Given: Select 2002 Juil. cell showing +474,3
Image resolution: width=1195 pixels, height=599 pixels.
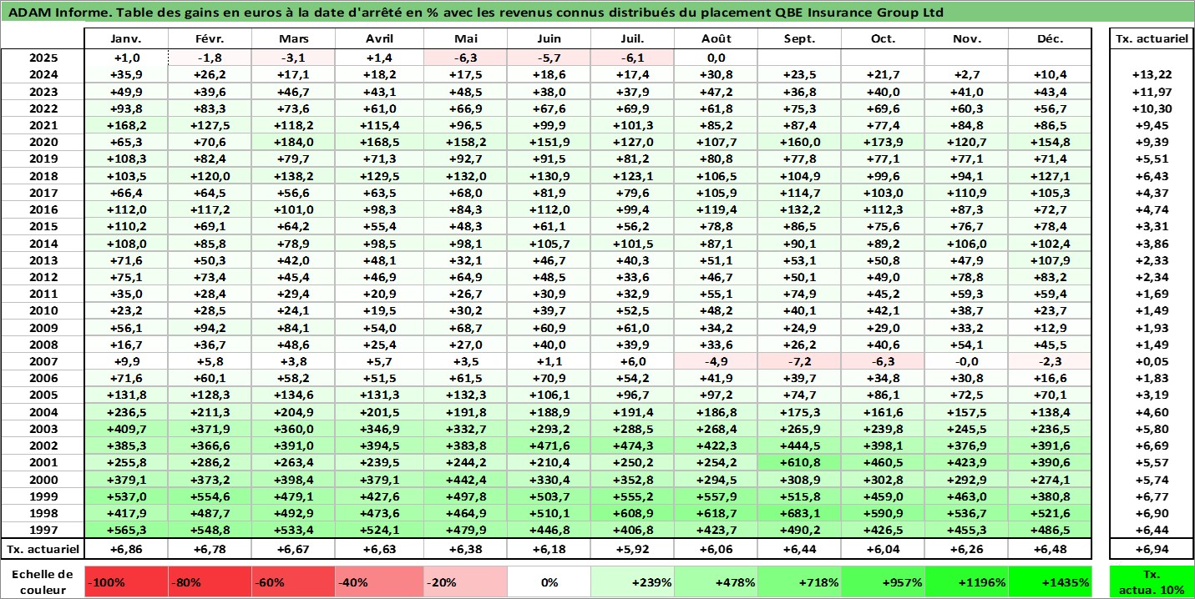Looking at the screenshot, I should pyautogui.click(x=632, y=446).
